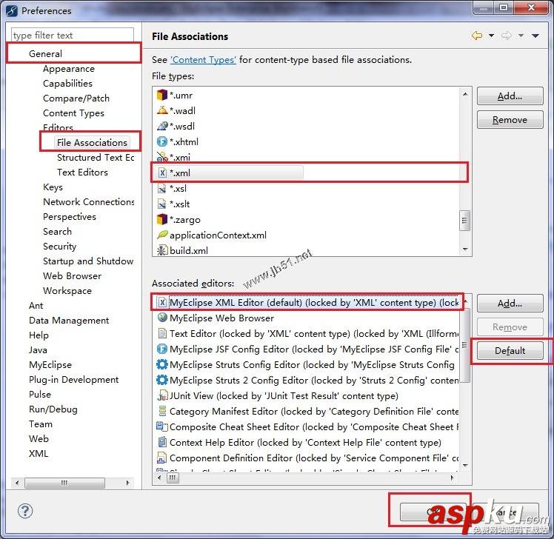Click the associated editors vertical scrollbar thumb
This screenshot has width=554, height=539.
pos(464,345)
